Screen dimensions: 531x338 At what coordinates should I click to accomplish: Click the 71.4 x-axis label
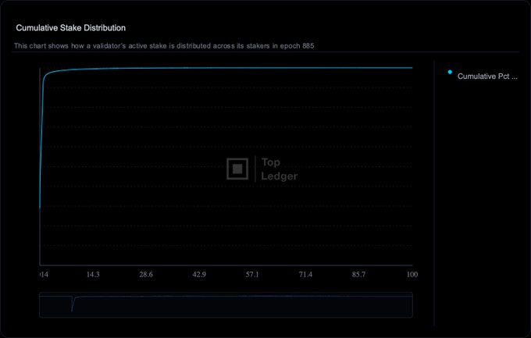point(305,276)
